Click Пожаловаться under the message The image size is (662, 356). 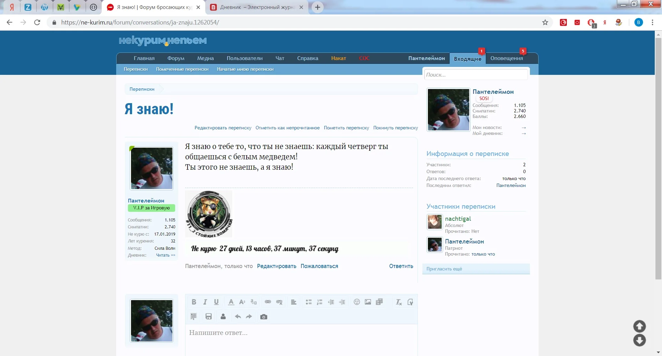click(x=319, y=266)
